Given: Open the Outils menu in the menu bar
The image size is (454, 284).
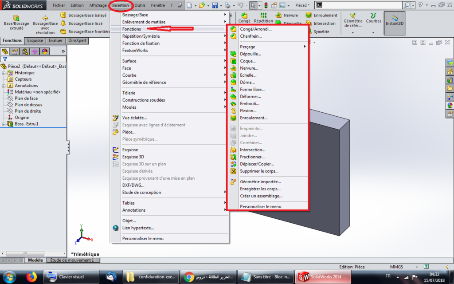Looking at the screenshot, I should pyautogui.click(x=140, y=5).
